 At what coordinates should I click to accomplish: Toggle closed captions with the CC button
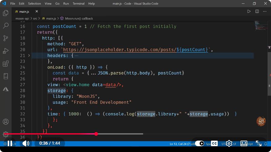(214, 143)
